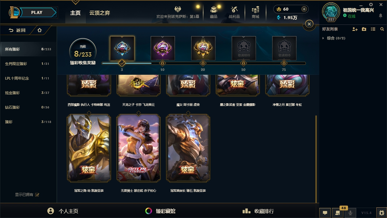Image resolution: width=387 pixels, height=218 pixels.
Task: Open the 战利品 loot icon
Action: tap(234, 12)
